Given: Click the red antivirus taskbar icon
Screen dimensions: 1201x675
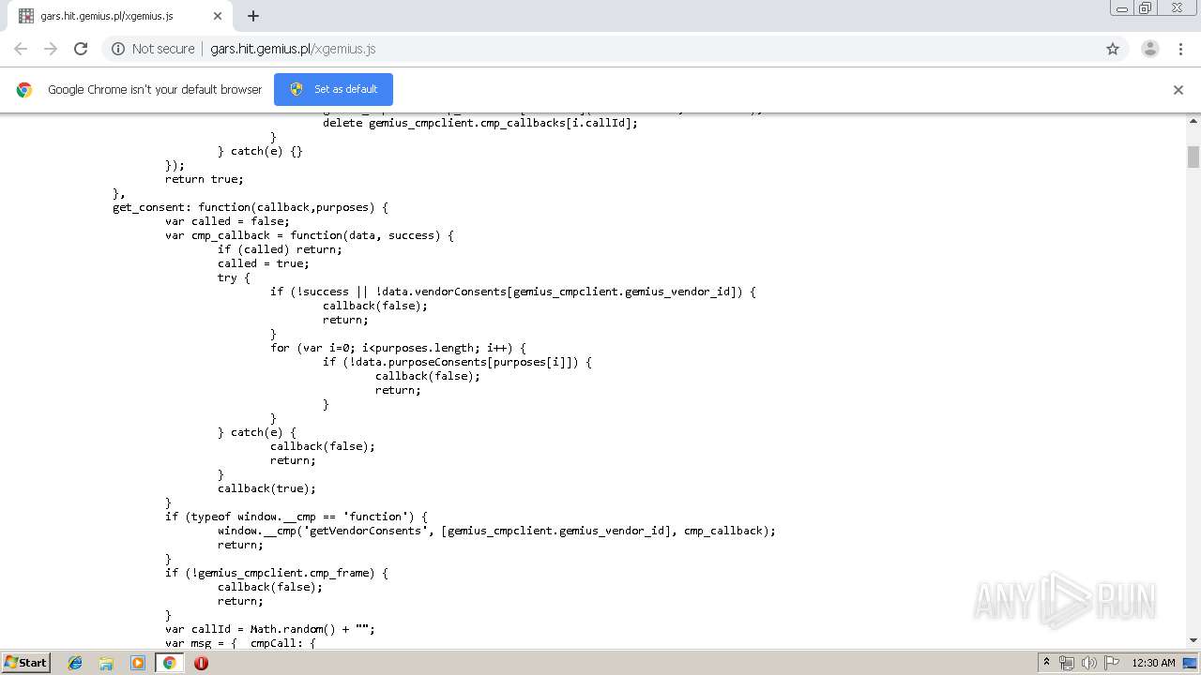Looking at the screenshot, I should 201,663.
